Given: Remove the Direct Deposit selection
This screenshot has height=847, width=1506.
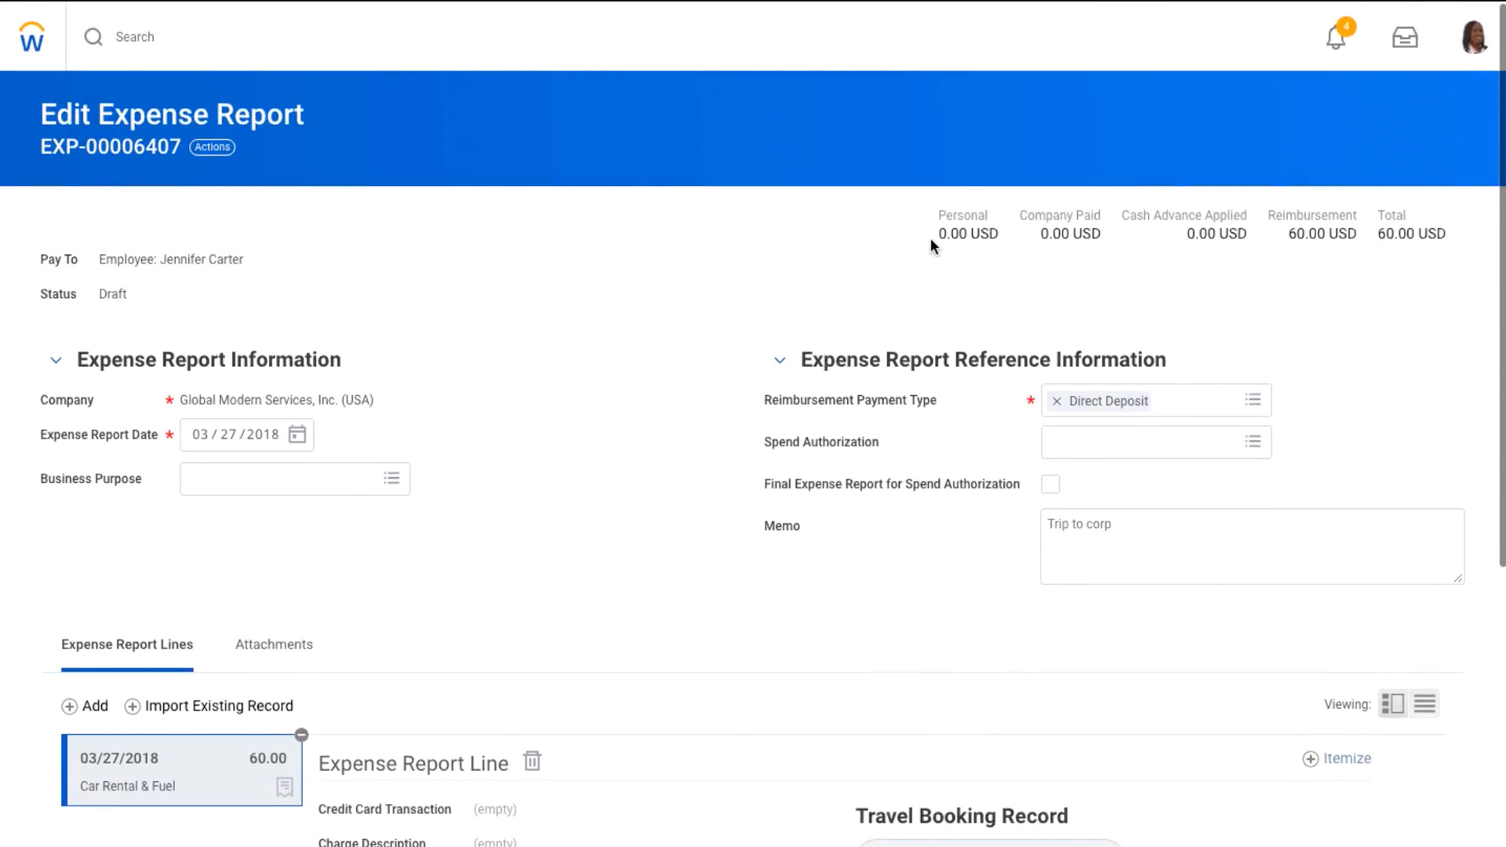Looking at the screenshot, I should (1057, 401).
